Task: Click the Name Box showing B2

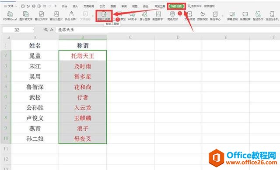Action: click(17, 30)
